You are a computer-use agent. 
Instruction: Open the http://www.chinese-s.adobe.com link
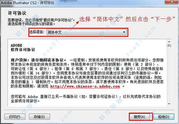pyautogui.click(x=85, y=86)
